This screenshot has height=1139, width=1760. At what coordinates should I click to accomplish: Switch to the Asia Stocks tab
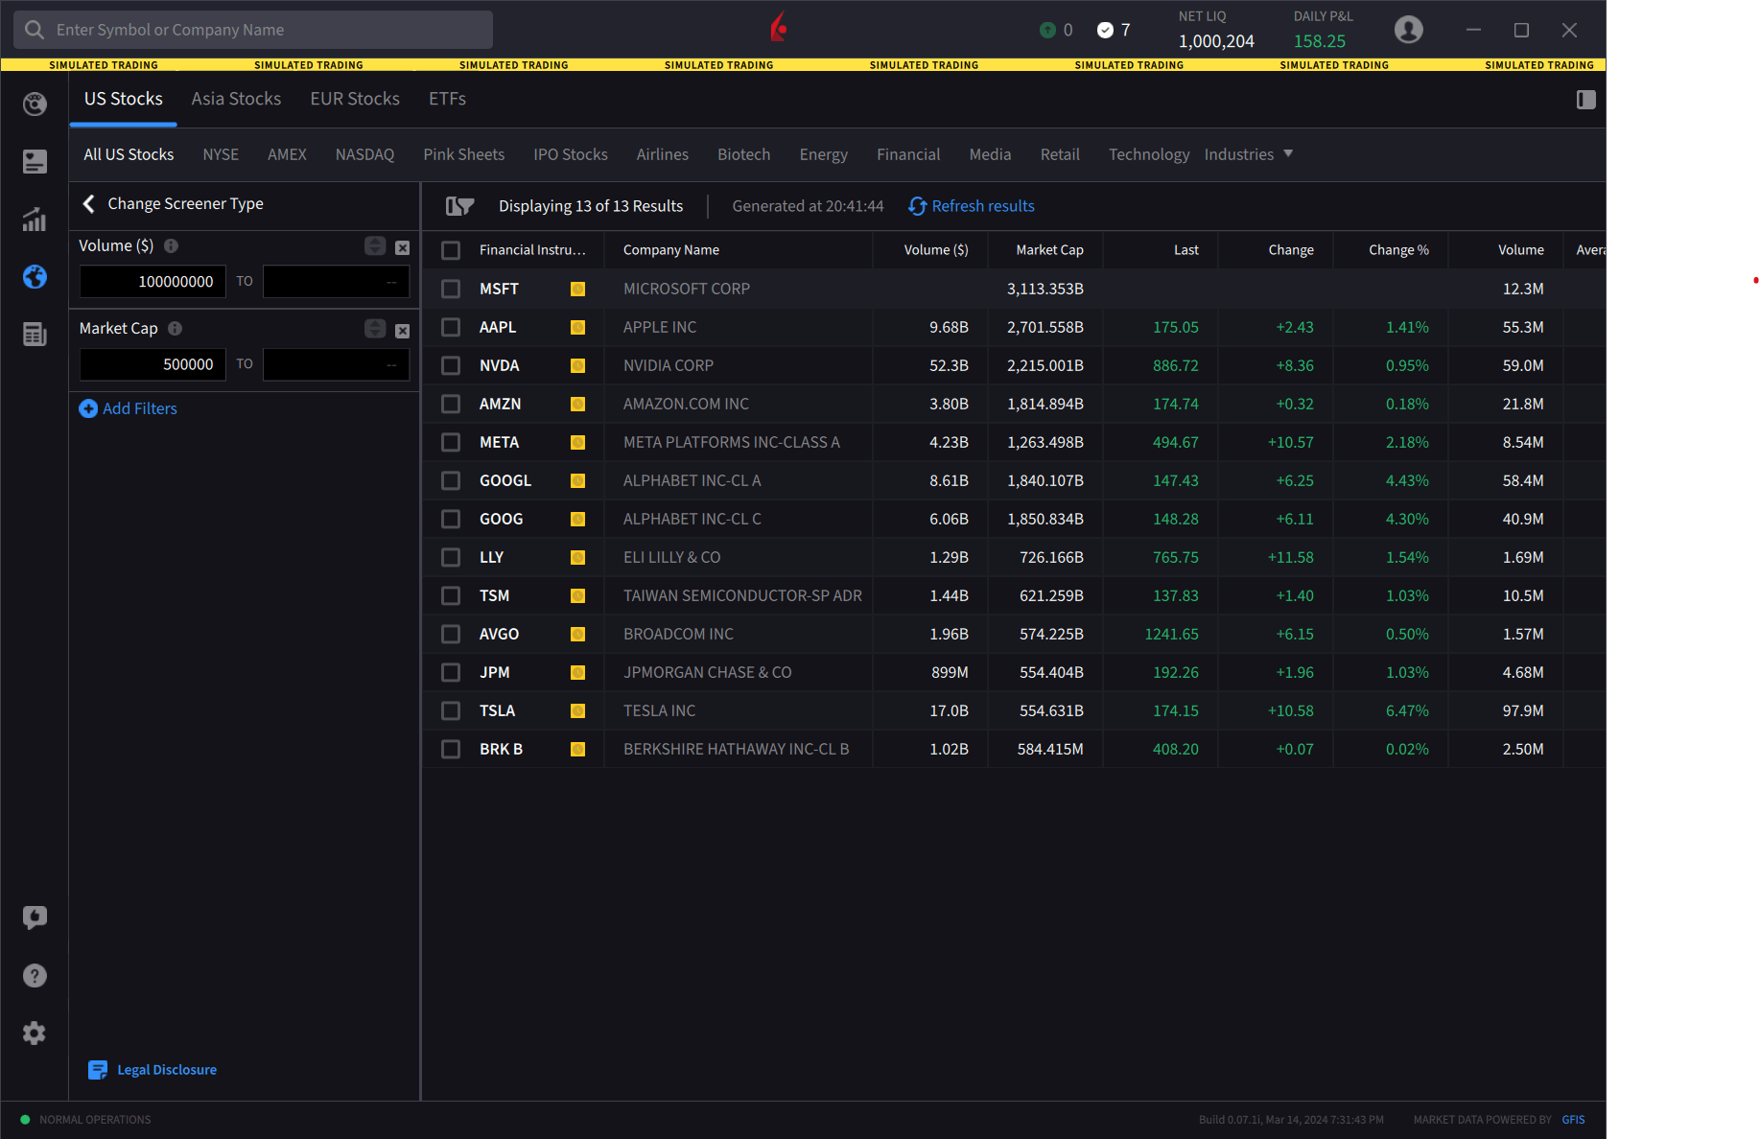click(x=236, y=99)
